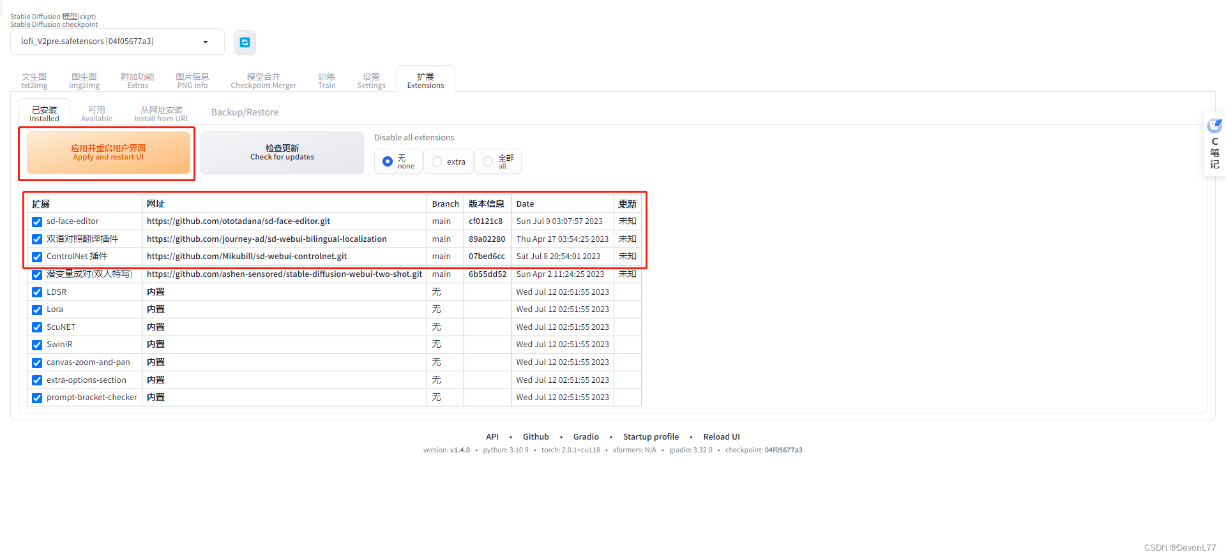Image resolution: width=1226 pixels, height=557 pixels.
Task: Toggle the 潜变量成对(双人特写) extension checkbox
Action: coord(37,274)
